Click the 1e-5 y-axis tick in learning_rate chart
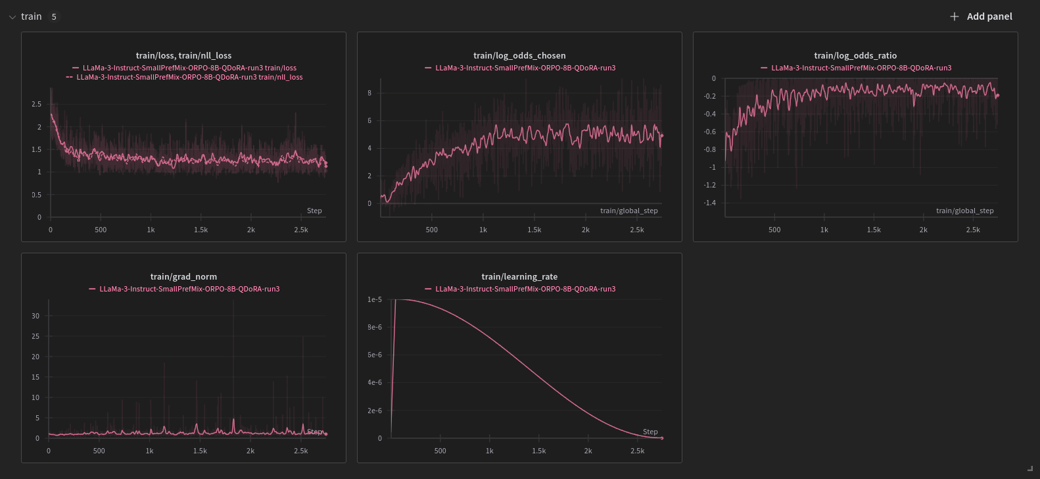 (375, 299)
